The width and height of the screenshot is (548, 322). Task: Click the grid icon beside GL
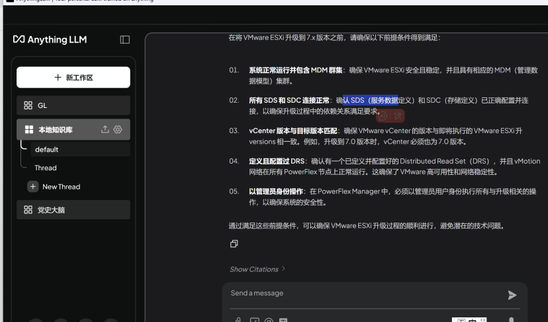[x=28, y=105]
